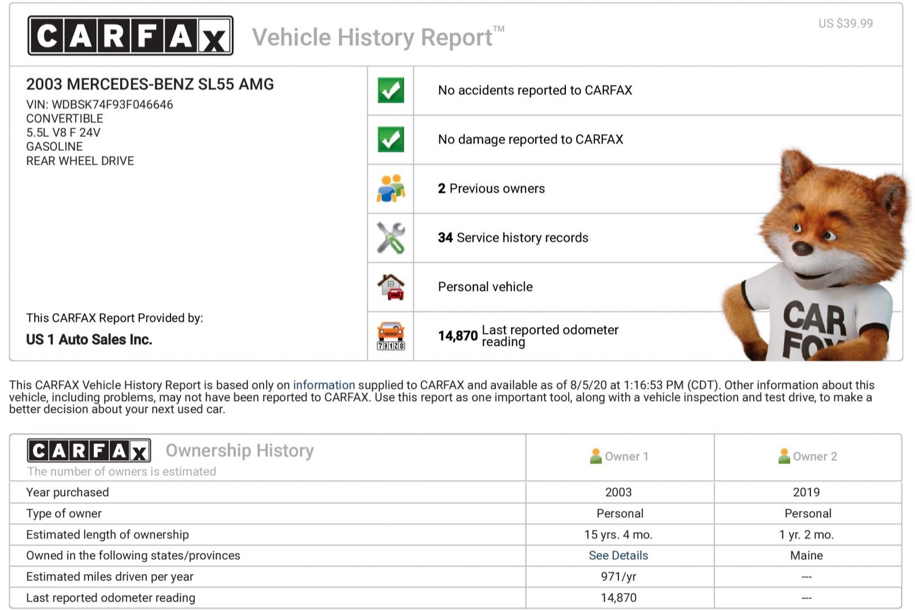The image size is (915, 610).
Task: Click the 'Type of owner' row label
Action: click(64, 513)
